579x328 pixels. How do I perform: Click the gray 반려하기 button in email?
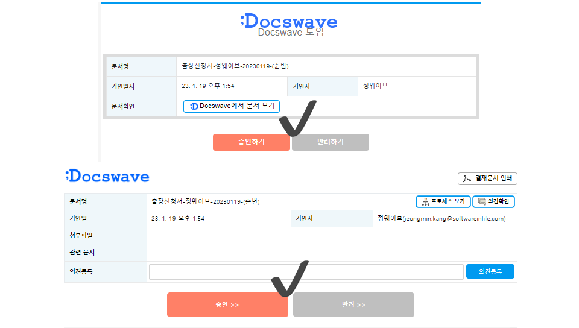point(331,142)
